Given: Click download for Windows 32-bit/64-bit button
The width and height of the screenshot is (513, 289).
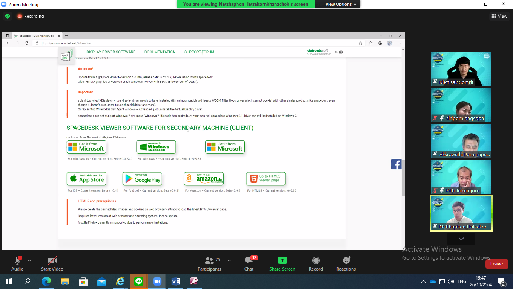Looking at the screenshot, I should pos(156,147).
